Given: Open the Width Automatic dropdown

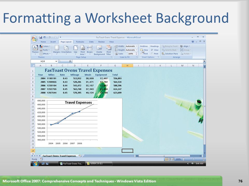Looking at the screenshot, I should (x=137, y=46).
